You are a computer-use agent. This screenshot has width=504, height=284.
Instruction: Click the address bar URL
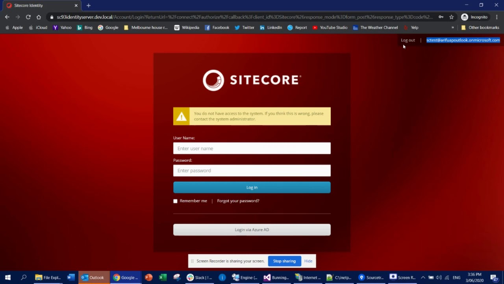(x=244, y=17)
